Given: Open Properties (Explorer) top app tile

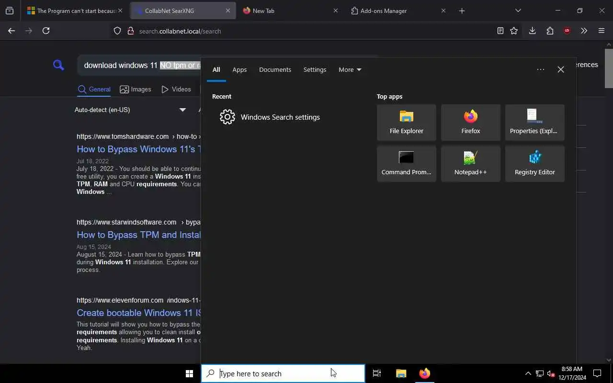Looking at the screenshot, I should tap(534, 123).
